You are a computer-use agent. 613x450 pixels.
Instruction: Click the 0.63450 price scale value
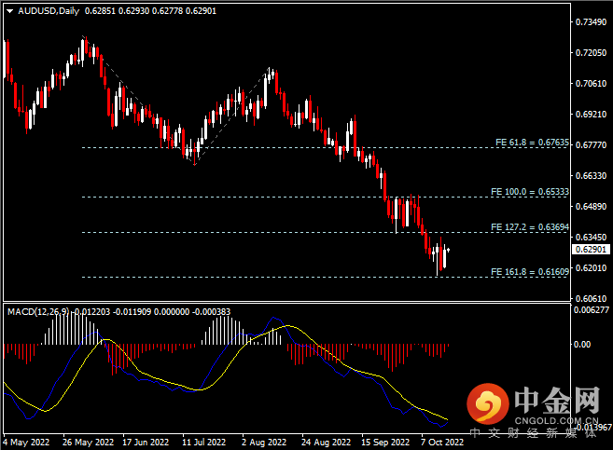tap(591, 238)
